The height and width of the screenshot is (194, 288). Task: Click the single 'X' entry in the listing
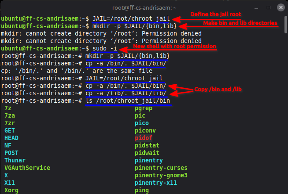(6, 175)
